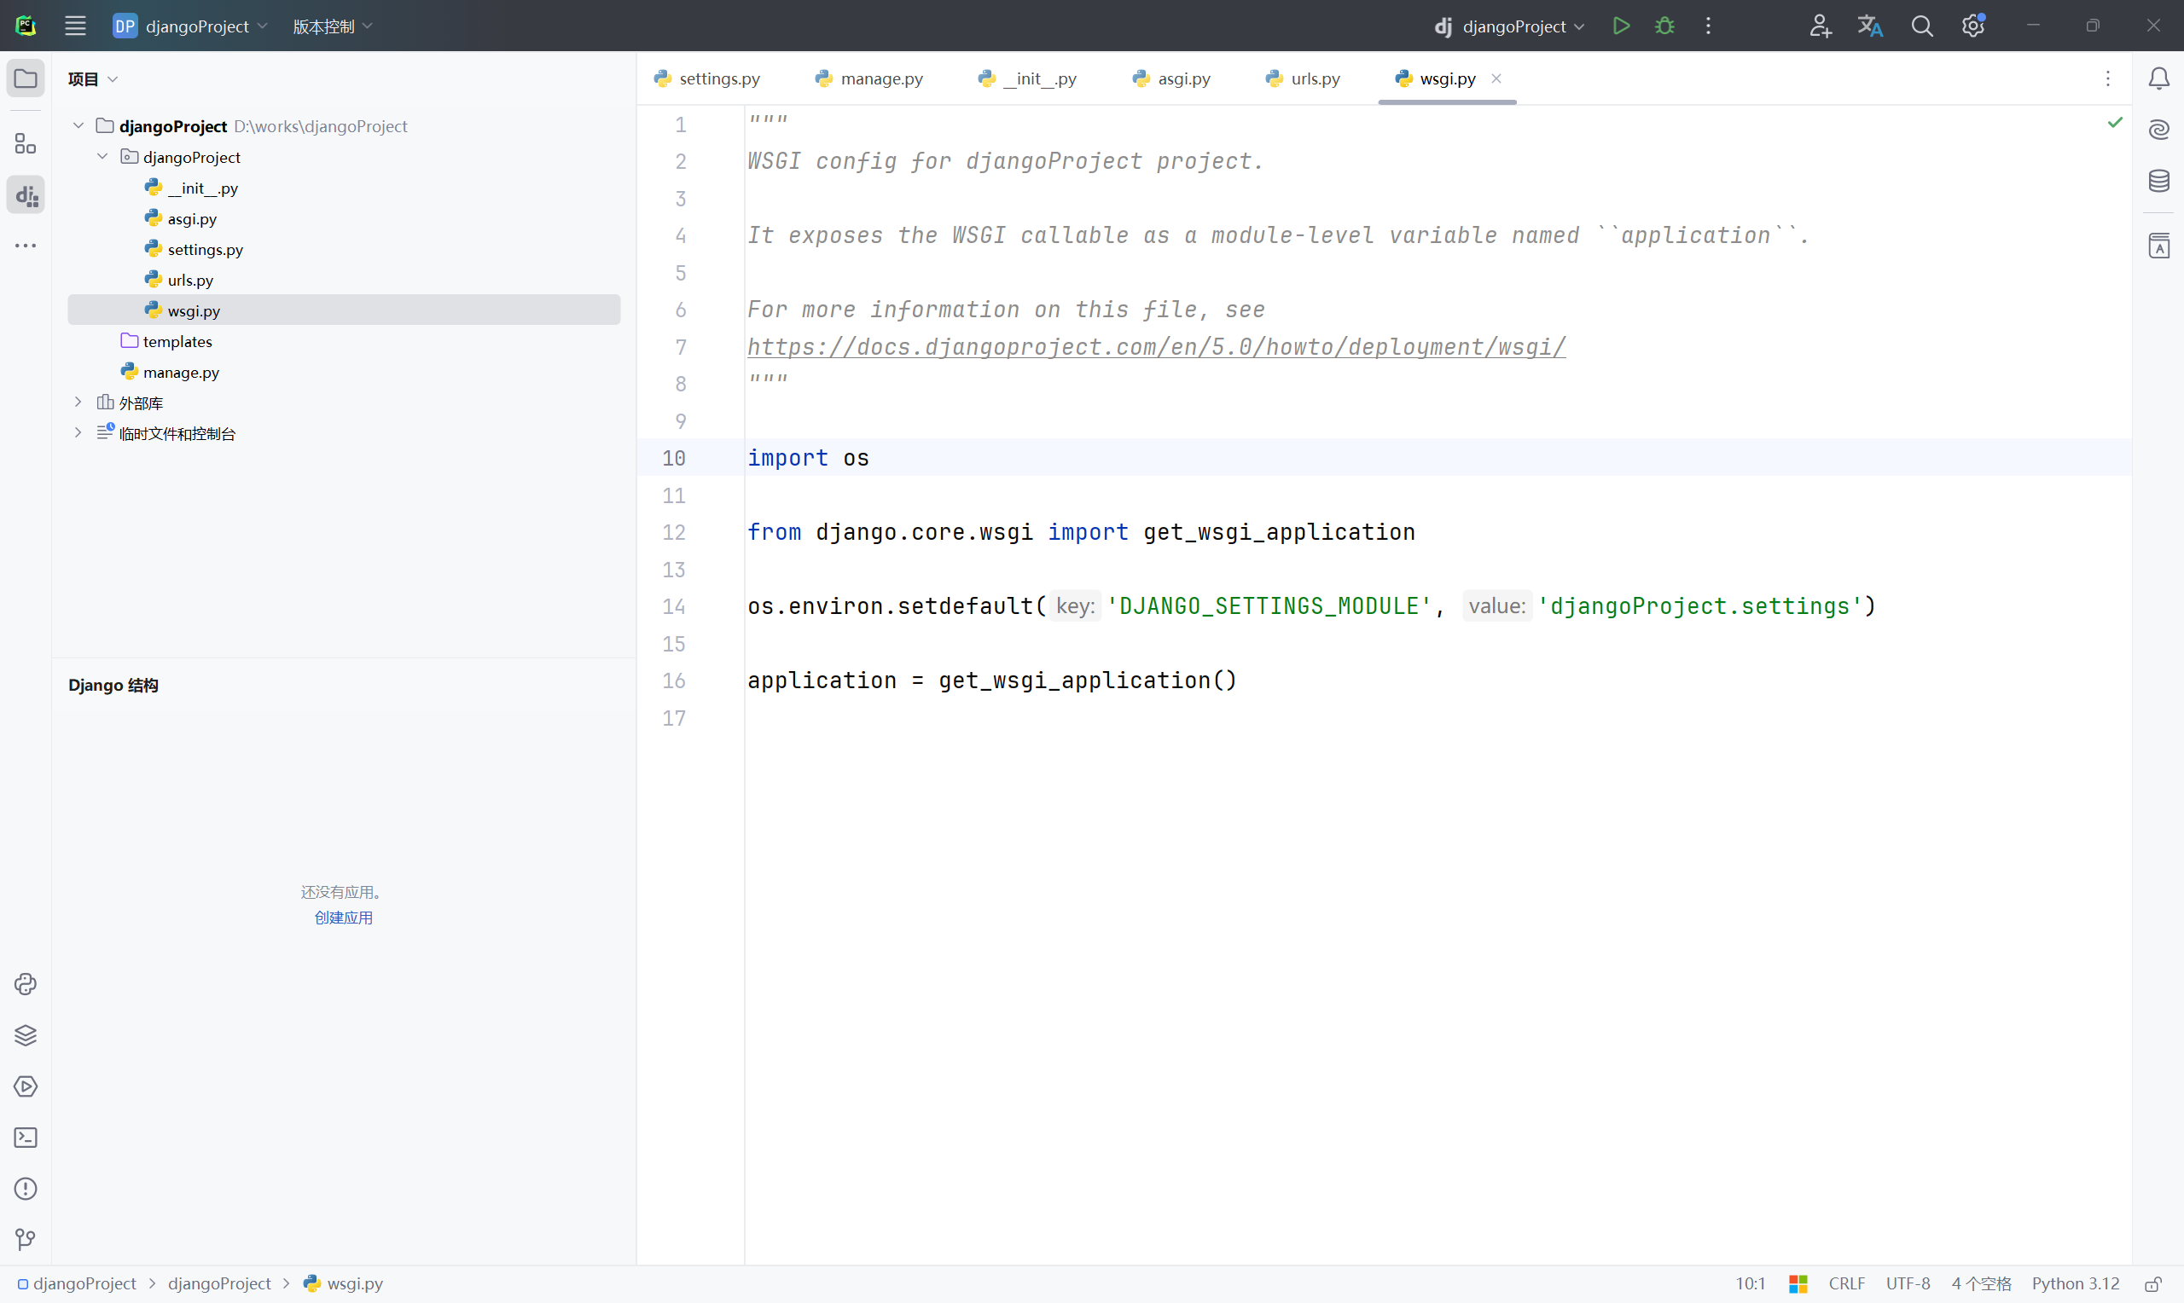This screenshot has width=2184, height=1303.
Task: Open the Python Console tool window
Action: (x=26, y=984)
